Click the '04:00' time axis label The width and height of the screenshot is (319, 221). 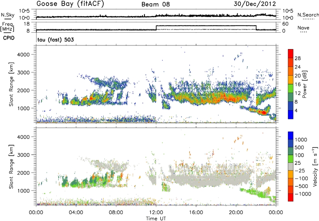76,213
